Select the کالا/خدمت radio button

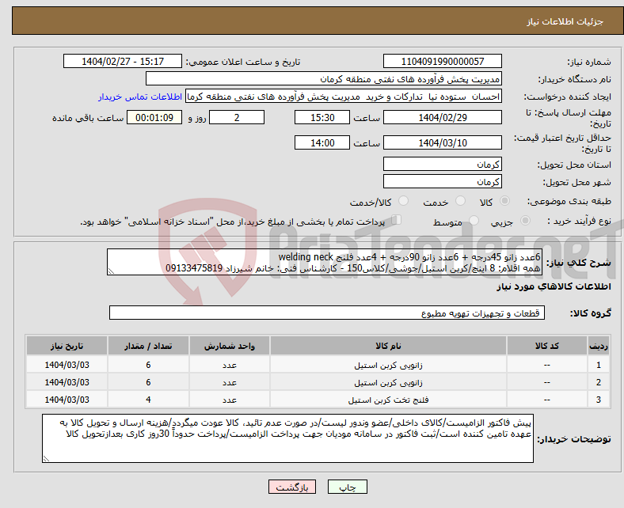pyautogui.click(x=404, y=201)
